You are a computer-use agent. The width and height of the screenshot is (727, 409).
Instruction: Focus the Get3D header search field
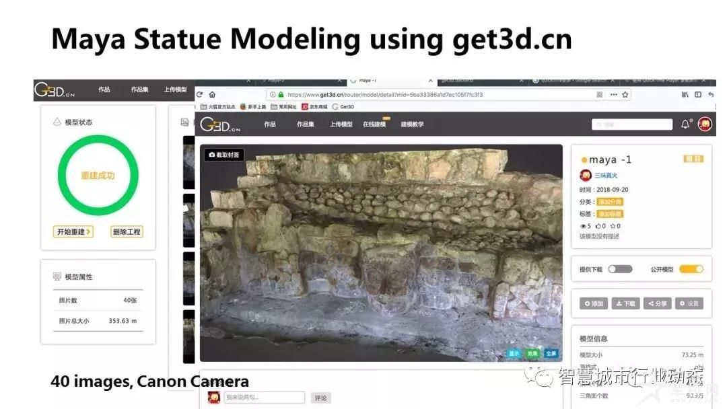(632, 124)
